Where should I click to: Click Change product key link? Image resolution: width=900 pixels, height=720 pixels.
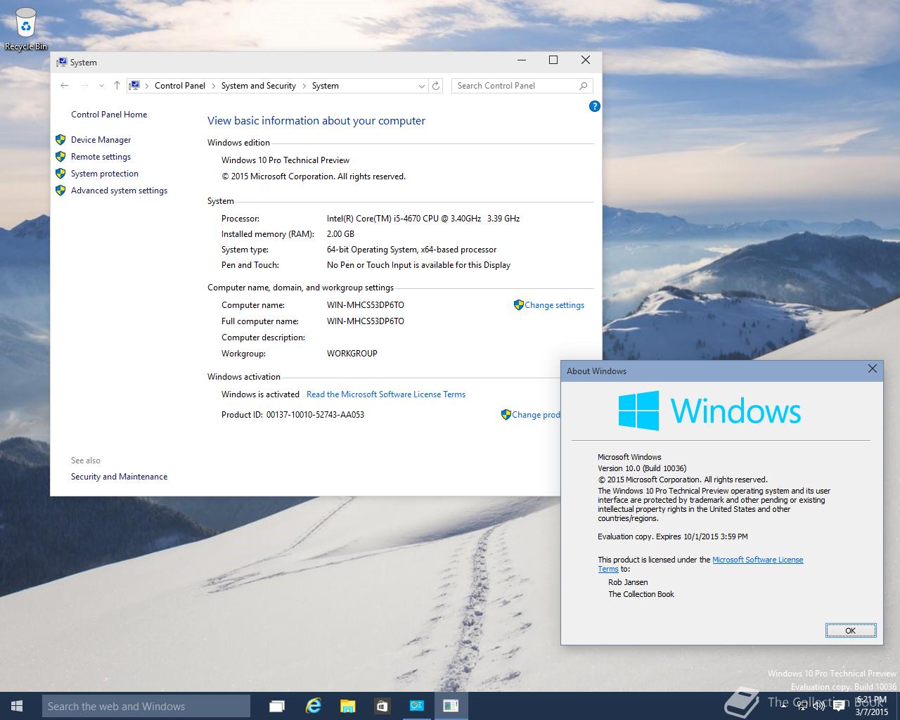click(x=536, y=415)
